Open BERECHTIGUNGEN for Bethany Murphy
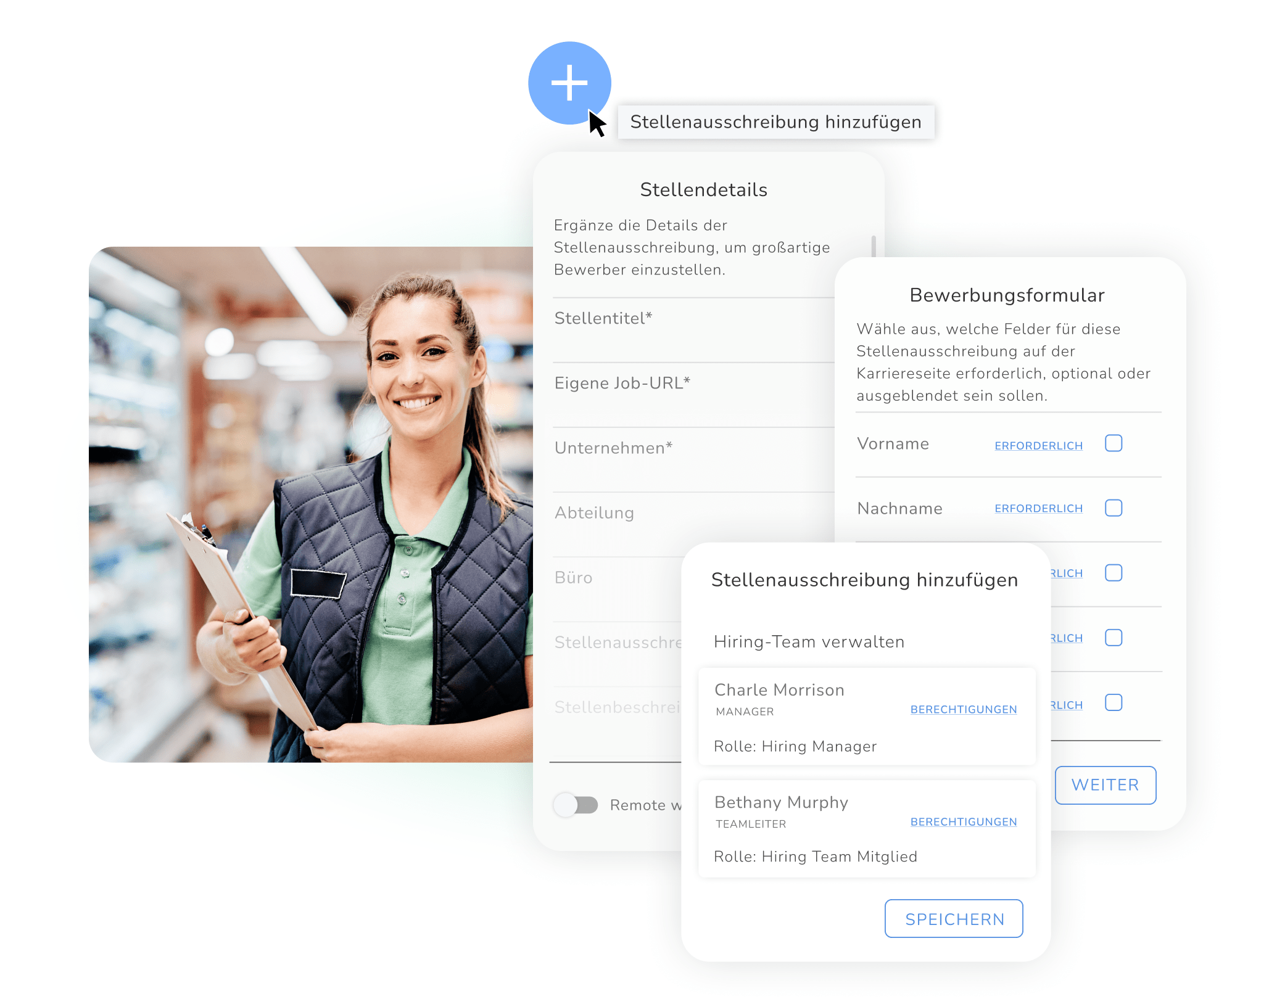 [x=964, y=822]
